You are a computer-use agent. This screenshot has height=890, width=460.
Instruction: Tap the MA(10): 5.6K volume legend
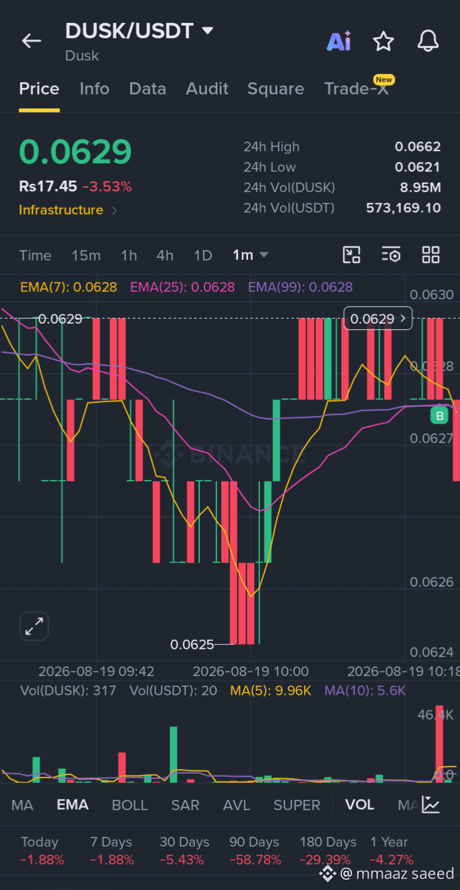pyautogui.click(x=365, y=691)
